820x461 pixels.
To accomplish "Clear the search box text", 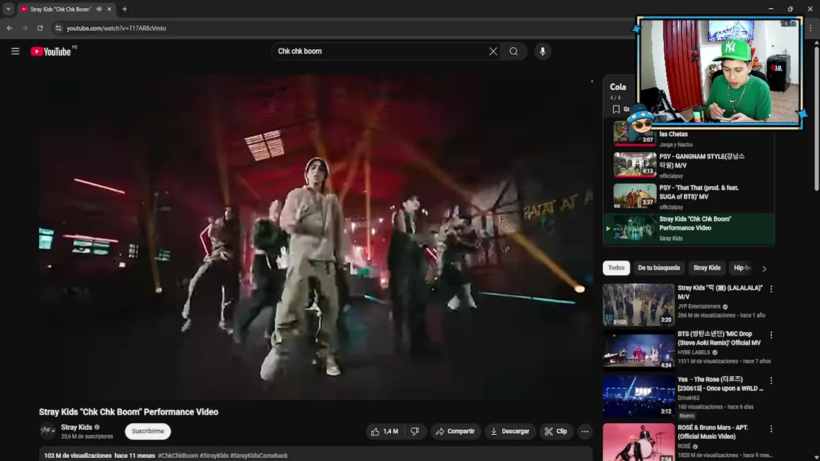I will click(493, 51).
